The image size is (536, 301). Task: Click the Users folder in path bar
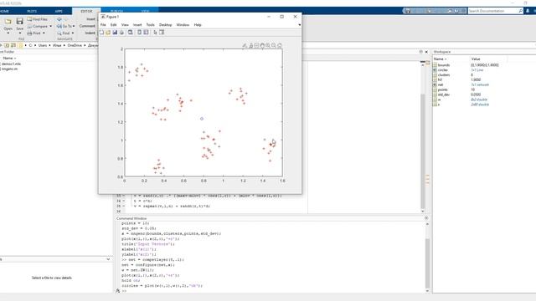[43, 45]
